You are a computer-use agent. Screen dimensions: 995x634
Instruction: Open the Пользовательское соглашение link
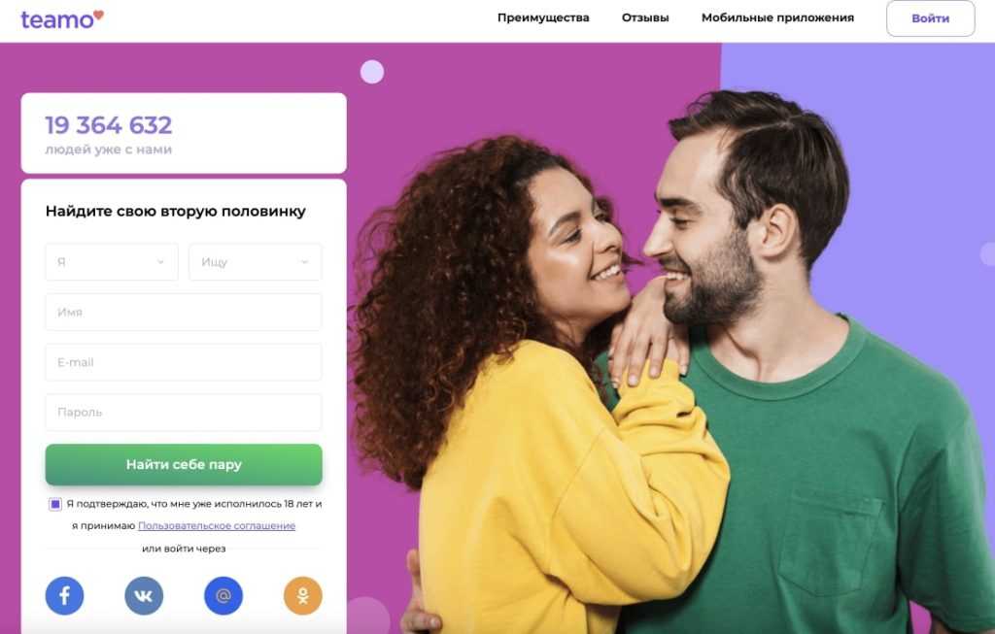pyautogui.click(x=217, y=525)
